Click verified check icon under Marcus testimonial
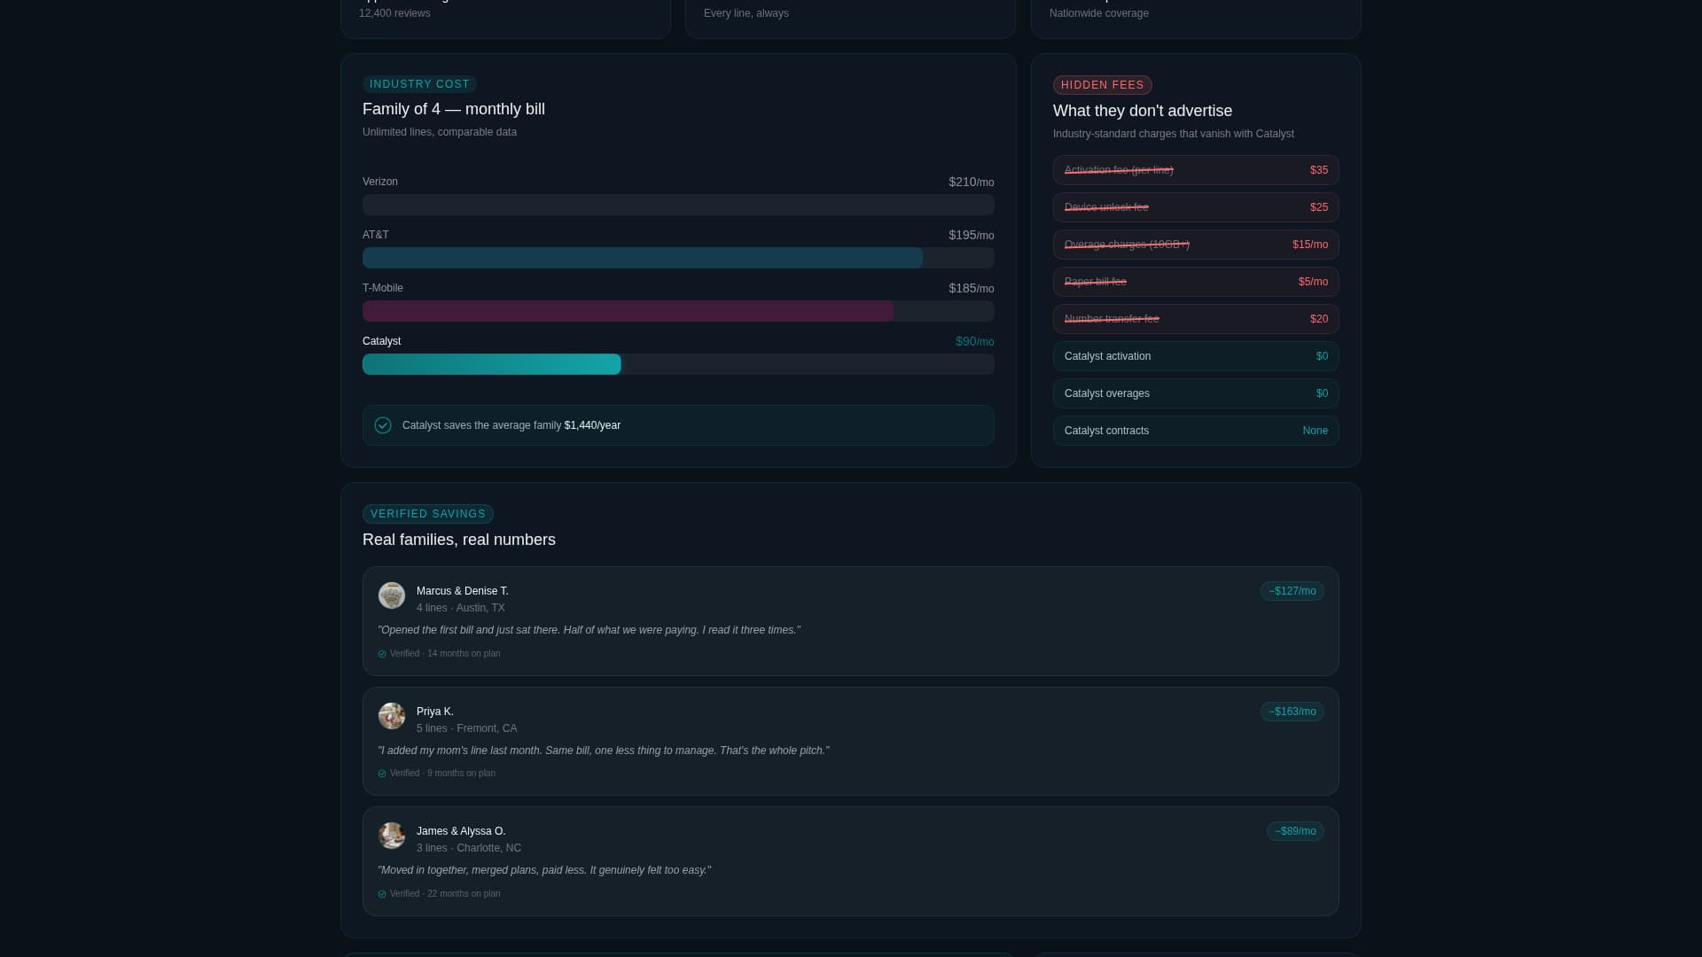 [382, 654]
